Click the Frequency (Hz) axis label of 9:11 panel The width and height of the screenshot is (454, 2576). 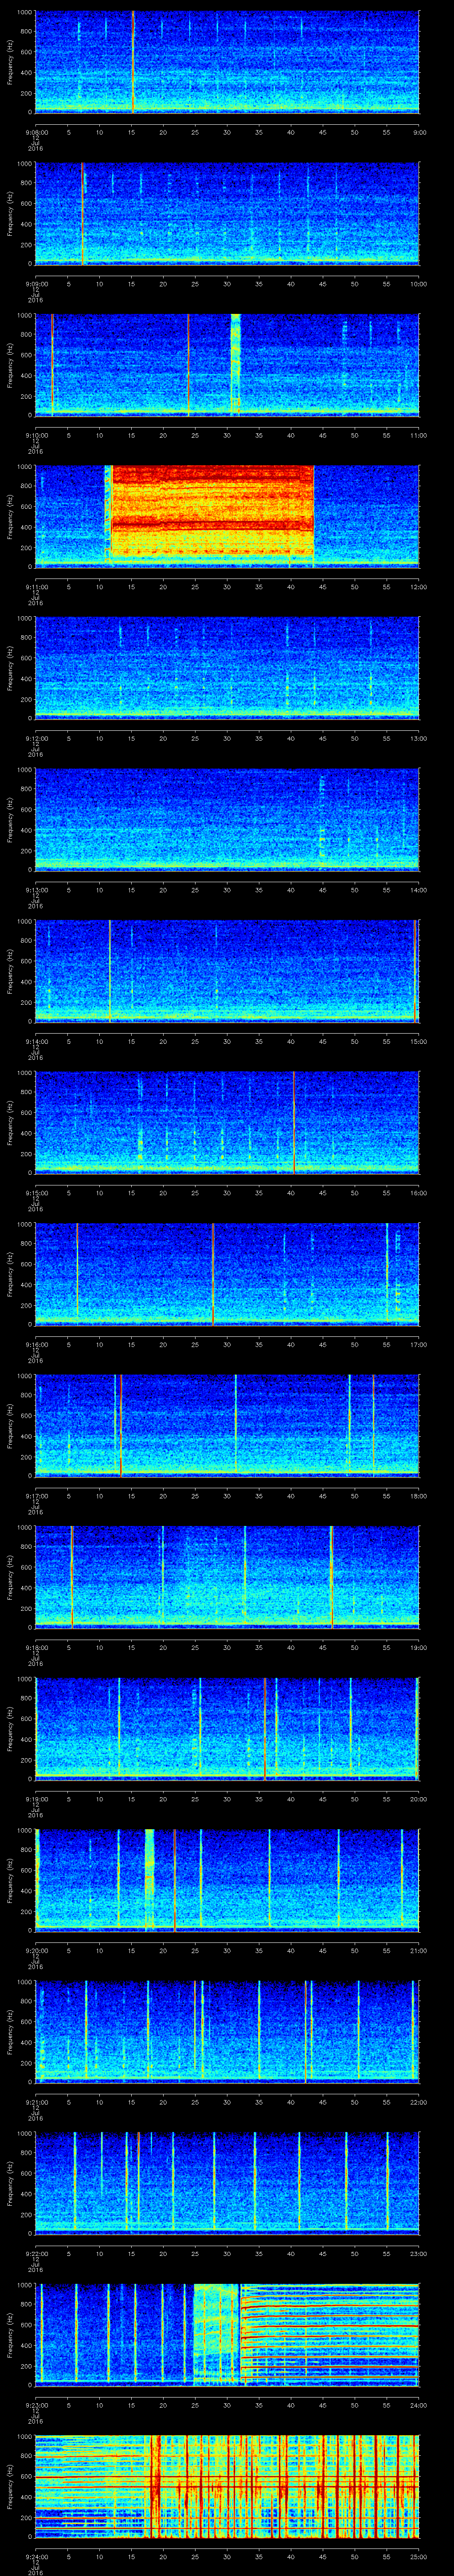pyautogui.click(x=10, y=516)
